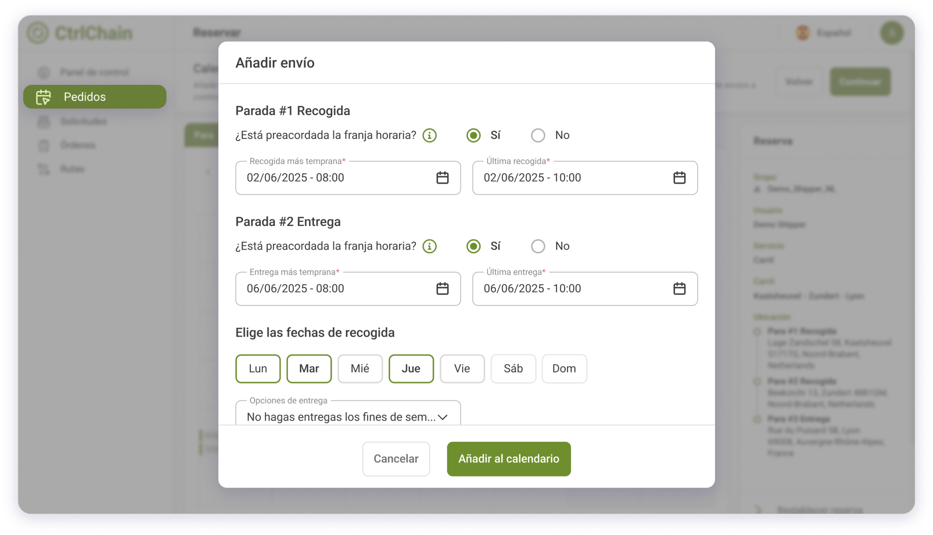Click the Recogida más temprana date field
Screen dimensions: 933x535
point(348,178)
